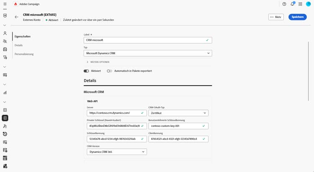
Task: Click the Server URL input field
Action: [117, 113]
